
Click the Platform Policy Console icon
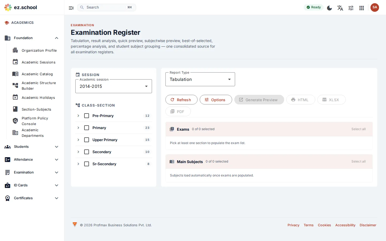point(15,121)
